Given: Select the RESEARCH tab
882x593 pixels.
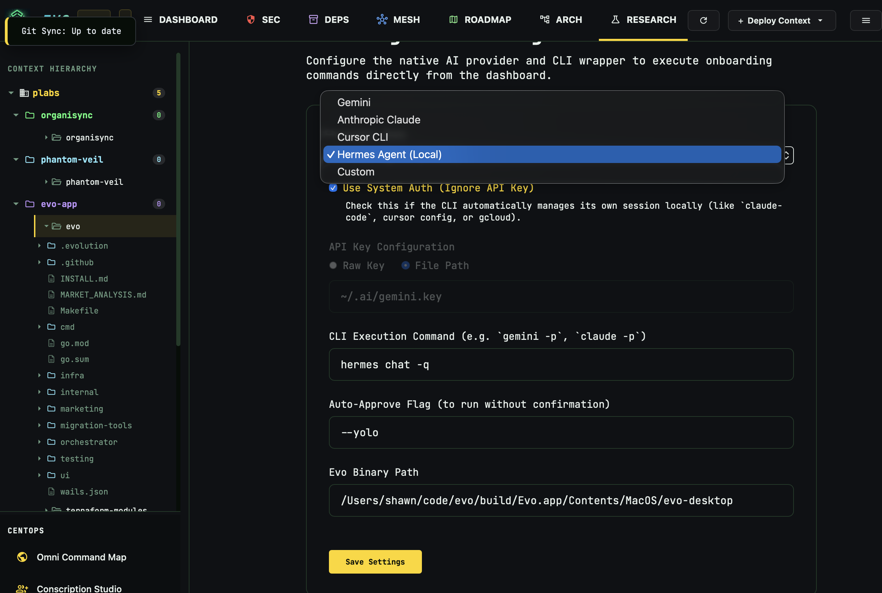Looking at the screenshot, I should click(x=643, y=20).
